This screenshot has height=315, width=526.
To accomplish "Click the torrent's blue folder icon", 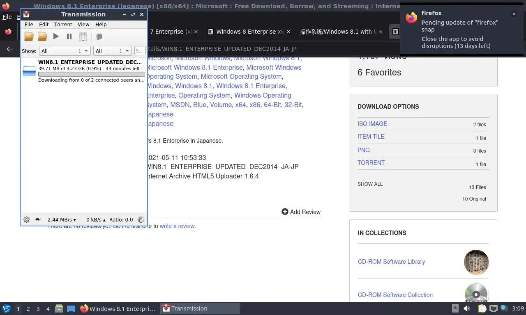I will [x=29, y=71].
